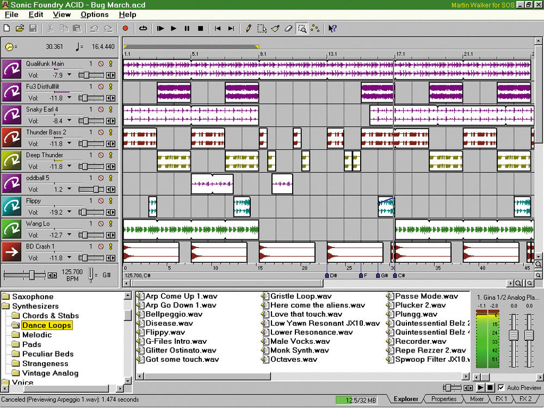Select the Envelope edit tool

click(x=315, y=28)
